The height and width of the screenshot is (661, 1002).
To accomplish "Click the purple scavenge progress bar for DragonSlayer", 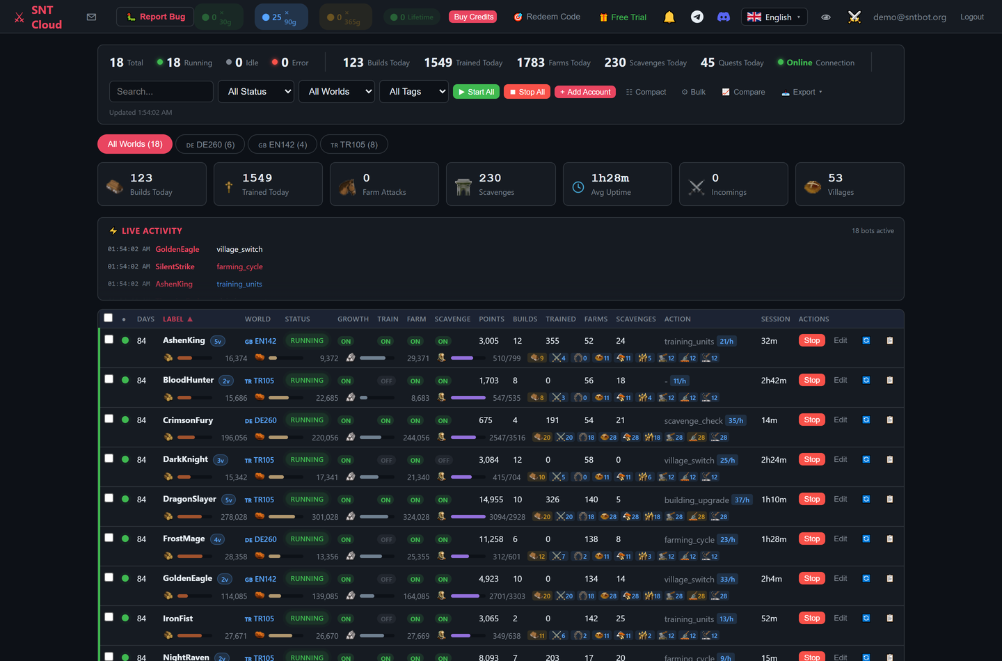I will tap(468, 517).
